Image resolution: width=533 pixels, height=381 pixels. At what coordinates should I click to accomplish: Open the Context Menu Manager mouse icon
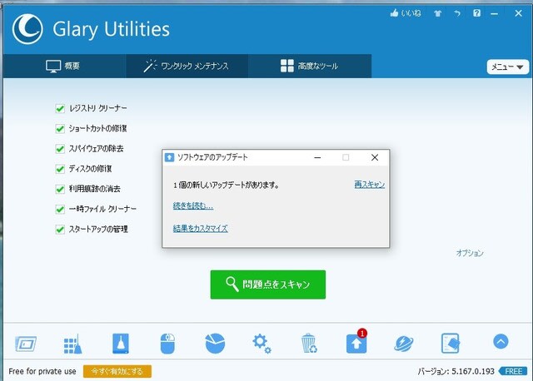[x=167, y=344]
